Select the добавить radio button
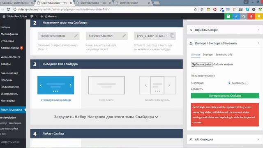Screen dimensions: 263x148 pyautogui.click(x=247, y=83)
